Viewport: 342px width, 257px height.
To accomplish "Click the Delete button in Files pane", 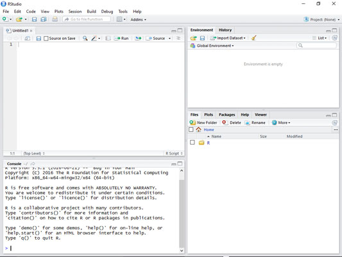I will [232, 123].
